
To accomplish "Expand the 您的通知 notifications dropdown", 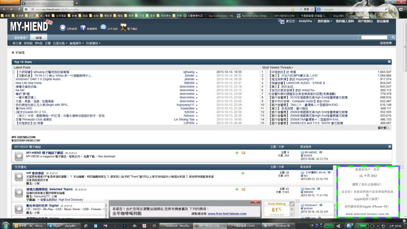I will click(x=325, y=21).
